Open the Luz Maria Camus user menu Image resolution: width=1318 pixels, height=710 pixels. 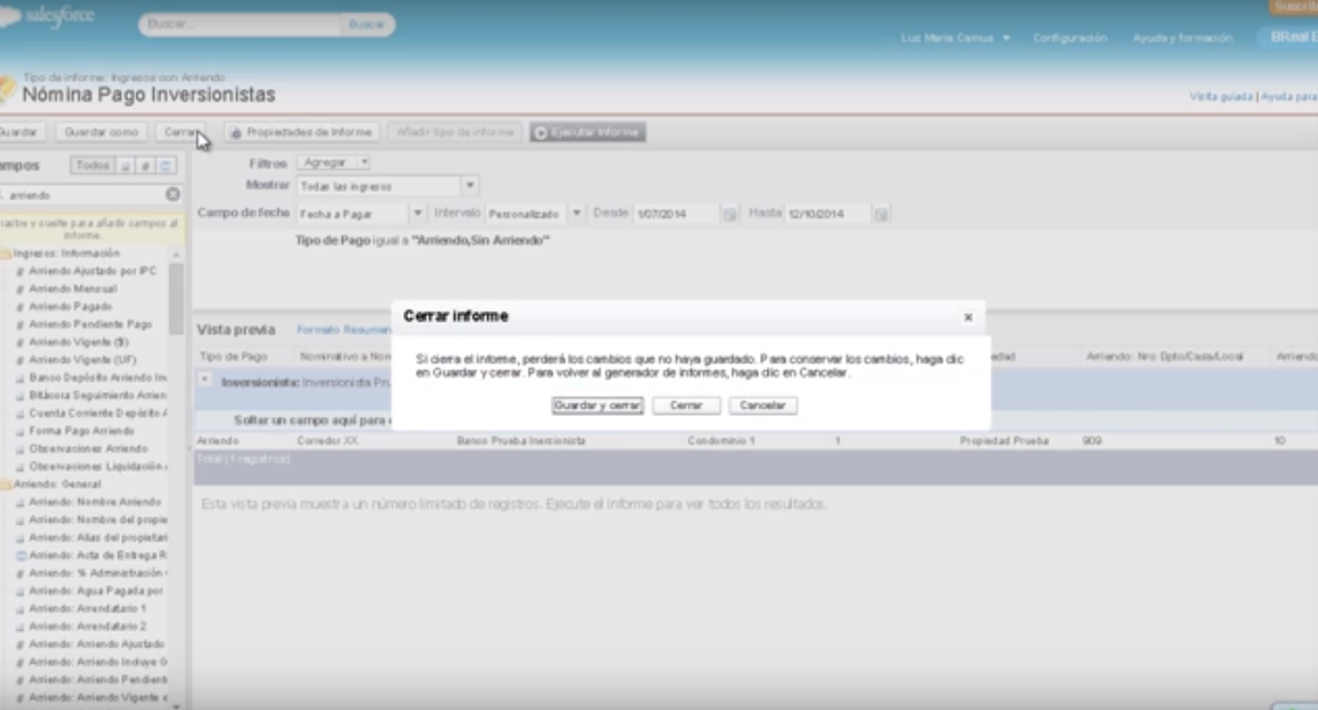coord(956,38)
